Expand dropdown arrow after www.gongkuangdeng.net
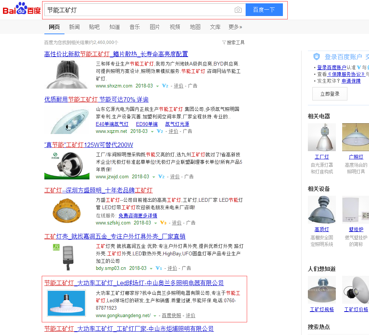The image size is (369, 335). tap(155, 316)
